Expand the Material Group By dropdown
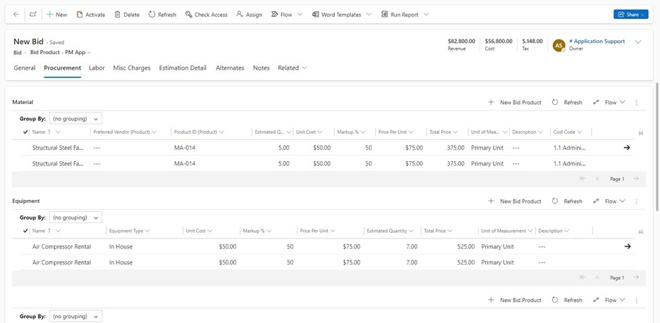The image size is (660, 323). [x=75, y=119]
